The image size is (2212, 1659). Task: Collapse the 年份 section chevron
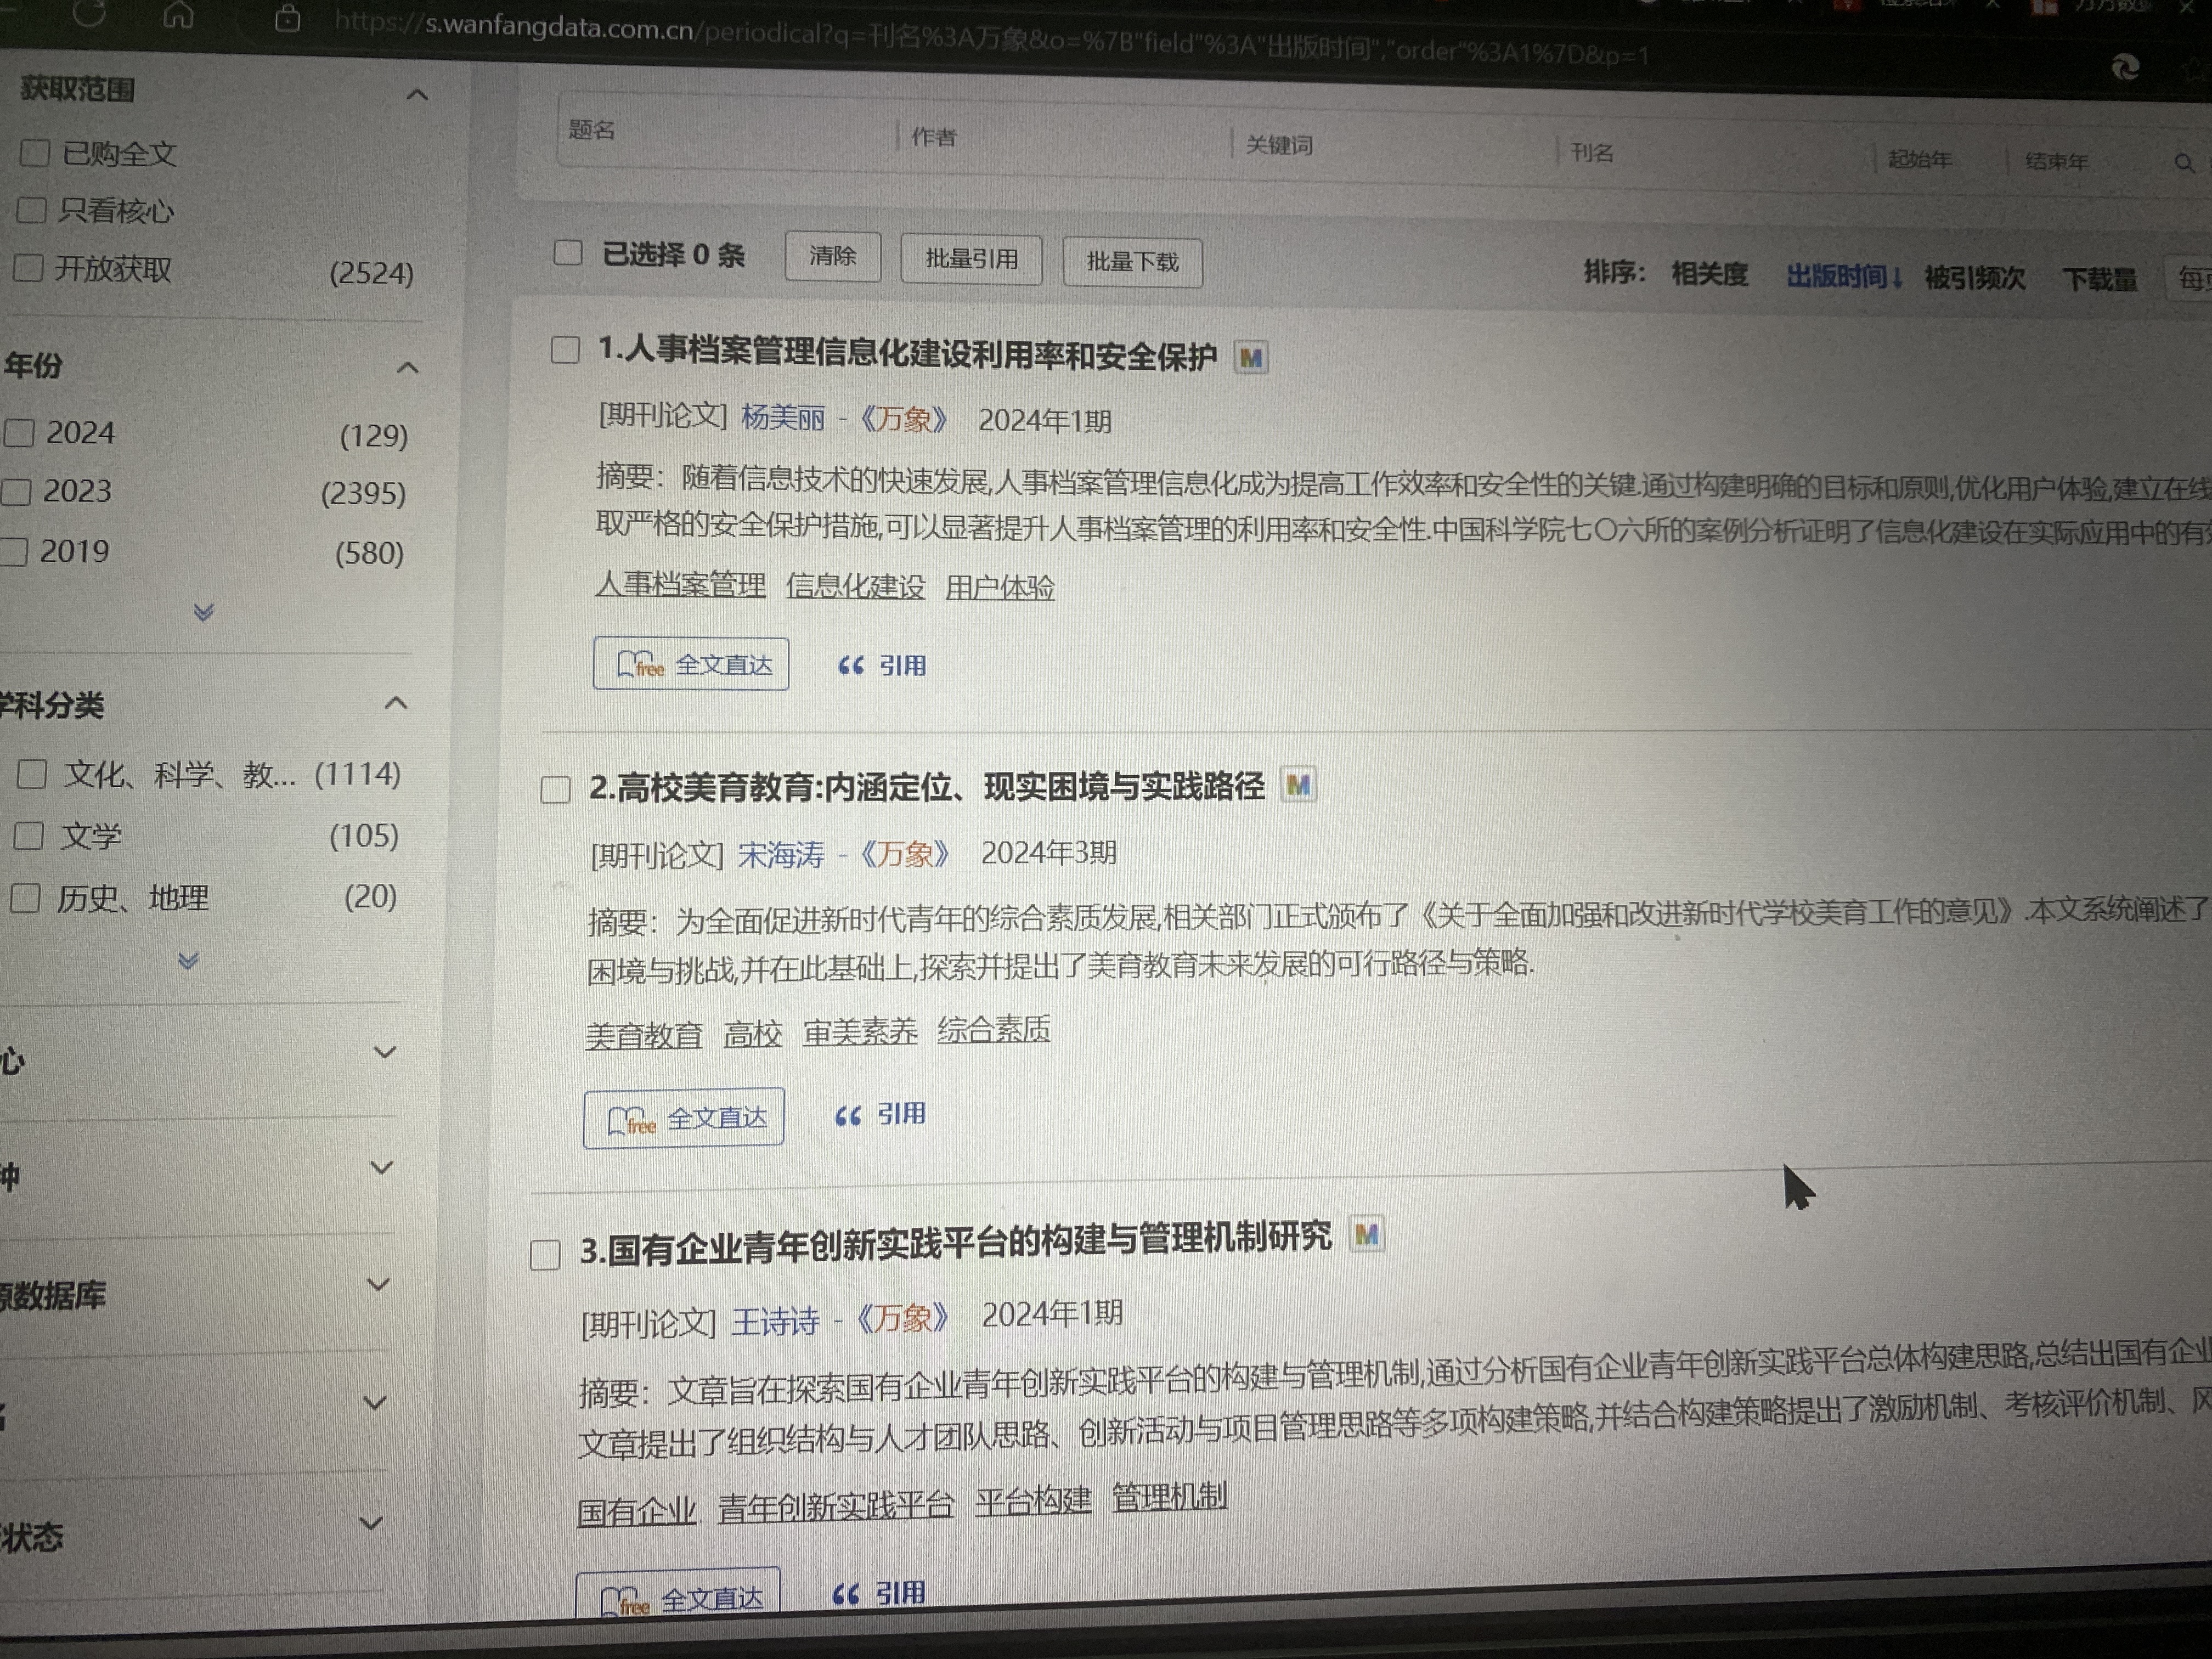pyautogui.click(x=408, y=367)
